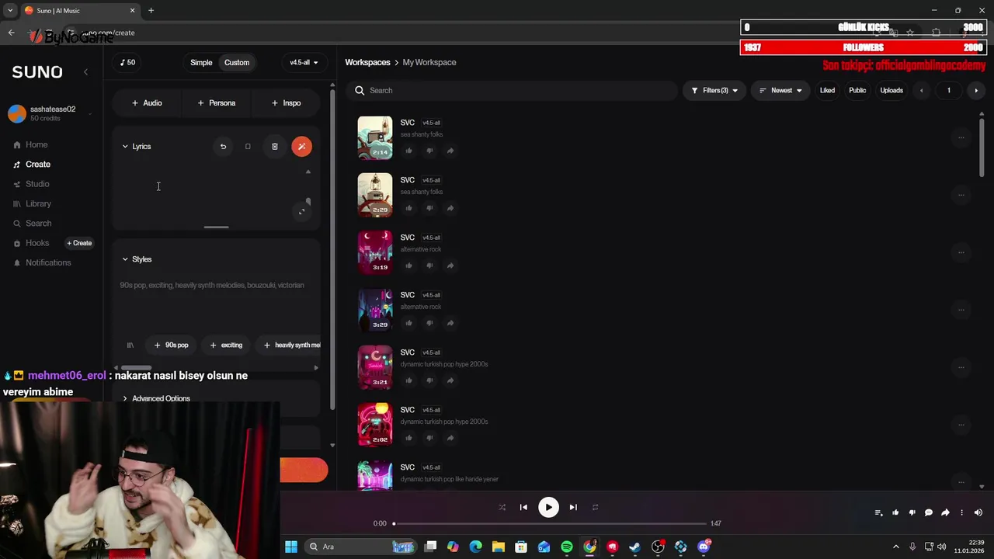Click the style tags horizontal scrollbar
The image size is (994, 559).
(x=136, y=368)
